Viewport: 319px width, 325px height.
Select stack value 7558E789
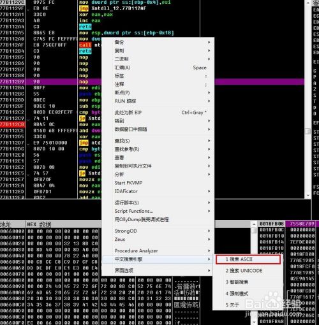pos(302,224)
